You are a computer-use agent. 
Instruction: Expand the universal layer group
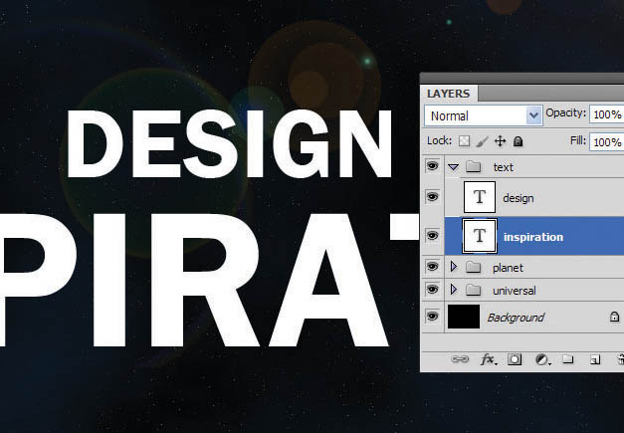453,290
